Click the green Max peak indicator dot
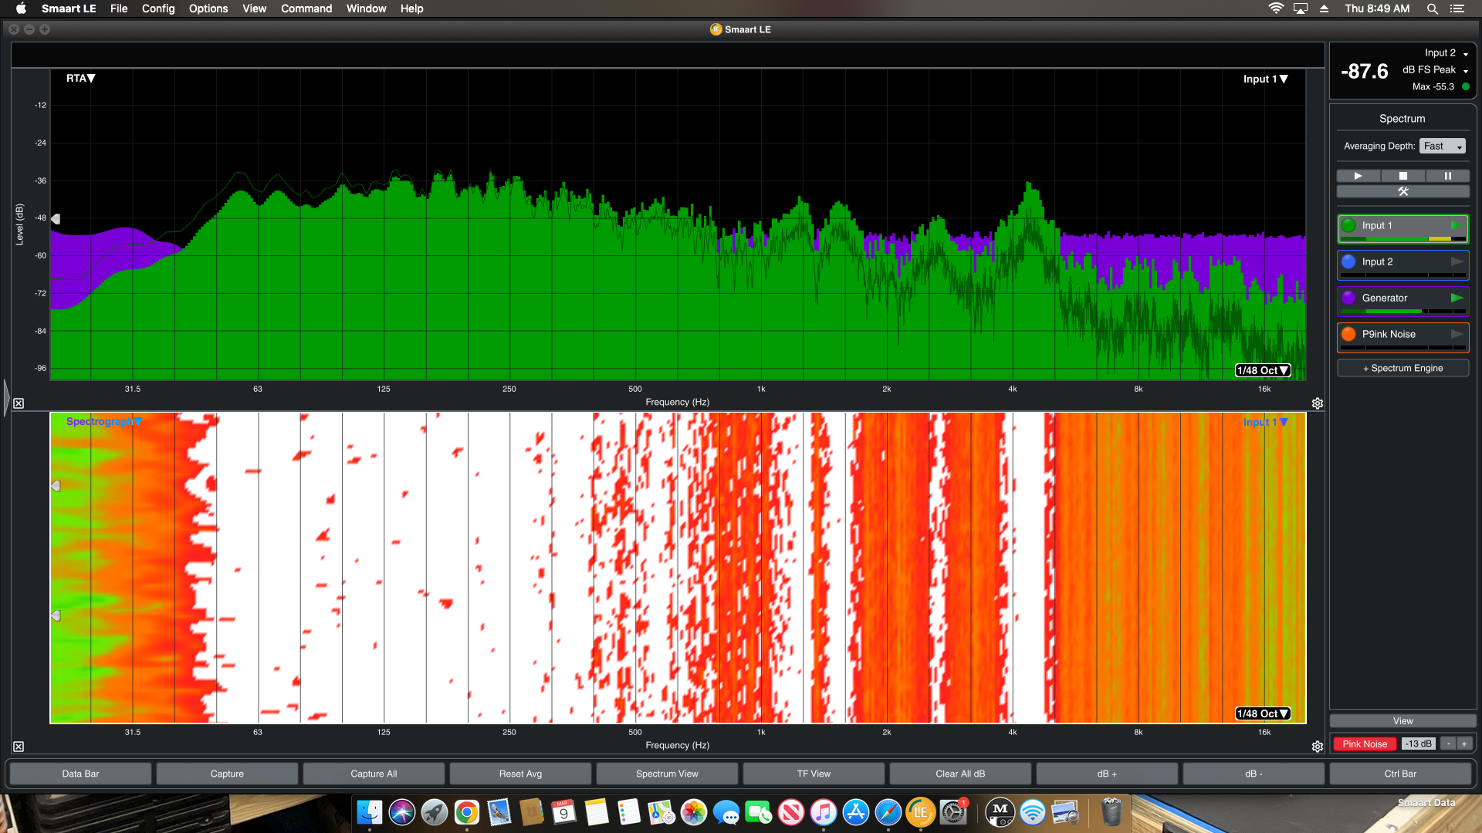This screenshot has width=1482, height=833. (1466, 86)
